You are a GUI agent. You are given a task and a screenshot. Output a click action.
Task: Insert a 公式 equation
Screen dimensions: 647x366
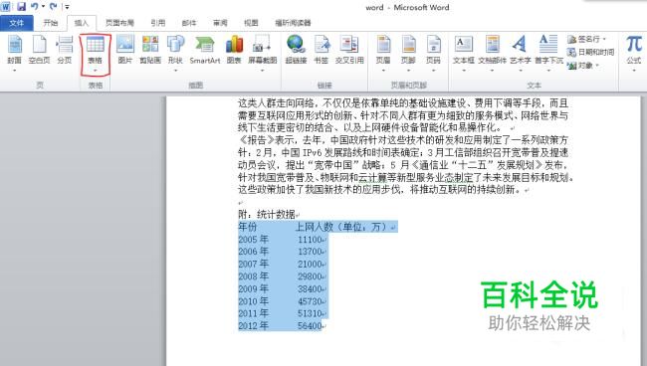[x=634, y=52]
